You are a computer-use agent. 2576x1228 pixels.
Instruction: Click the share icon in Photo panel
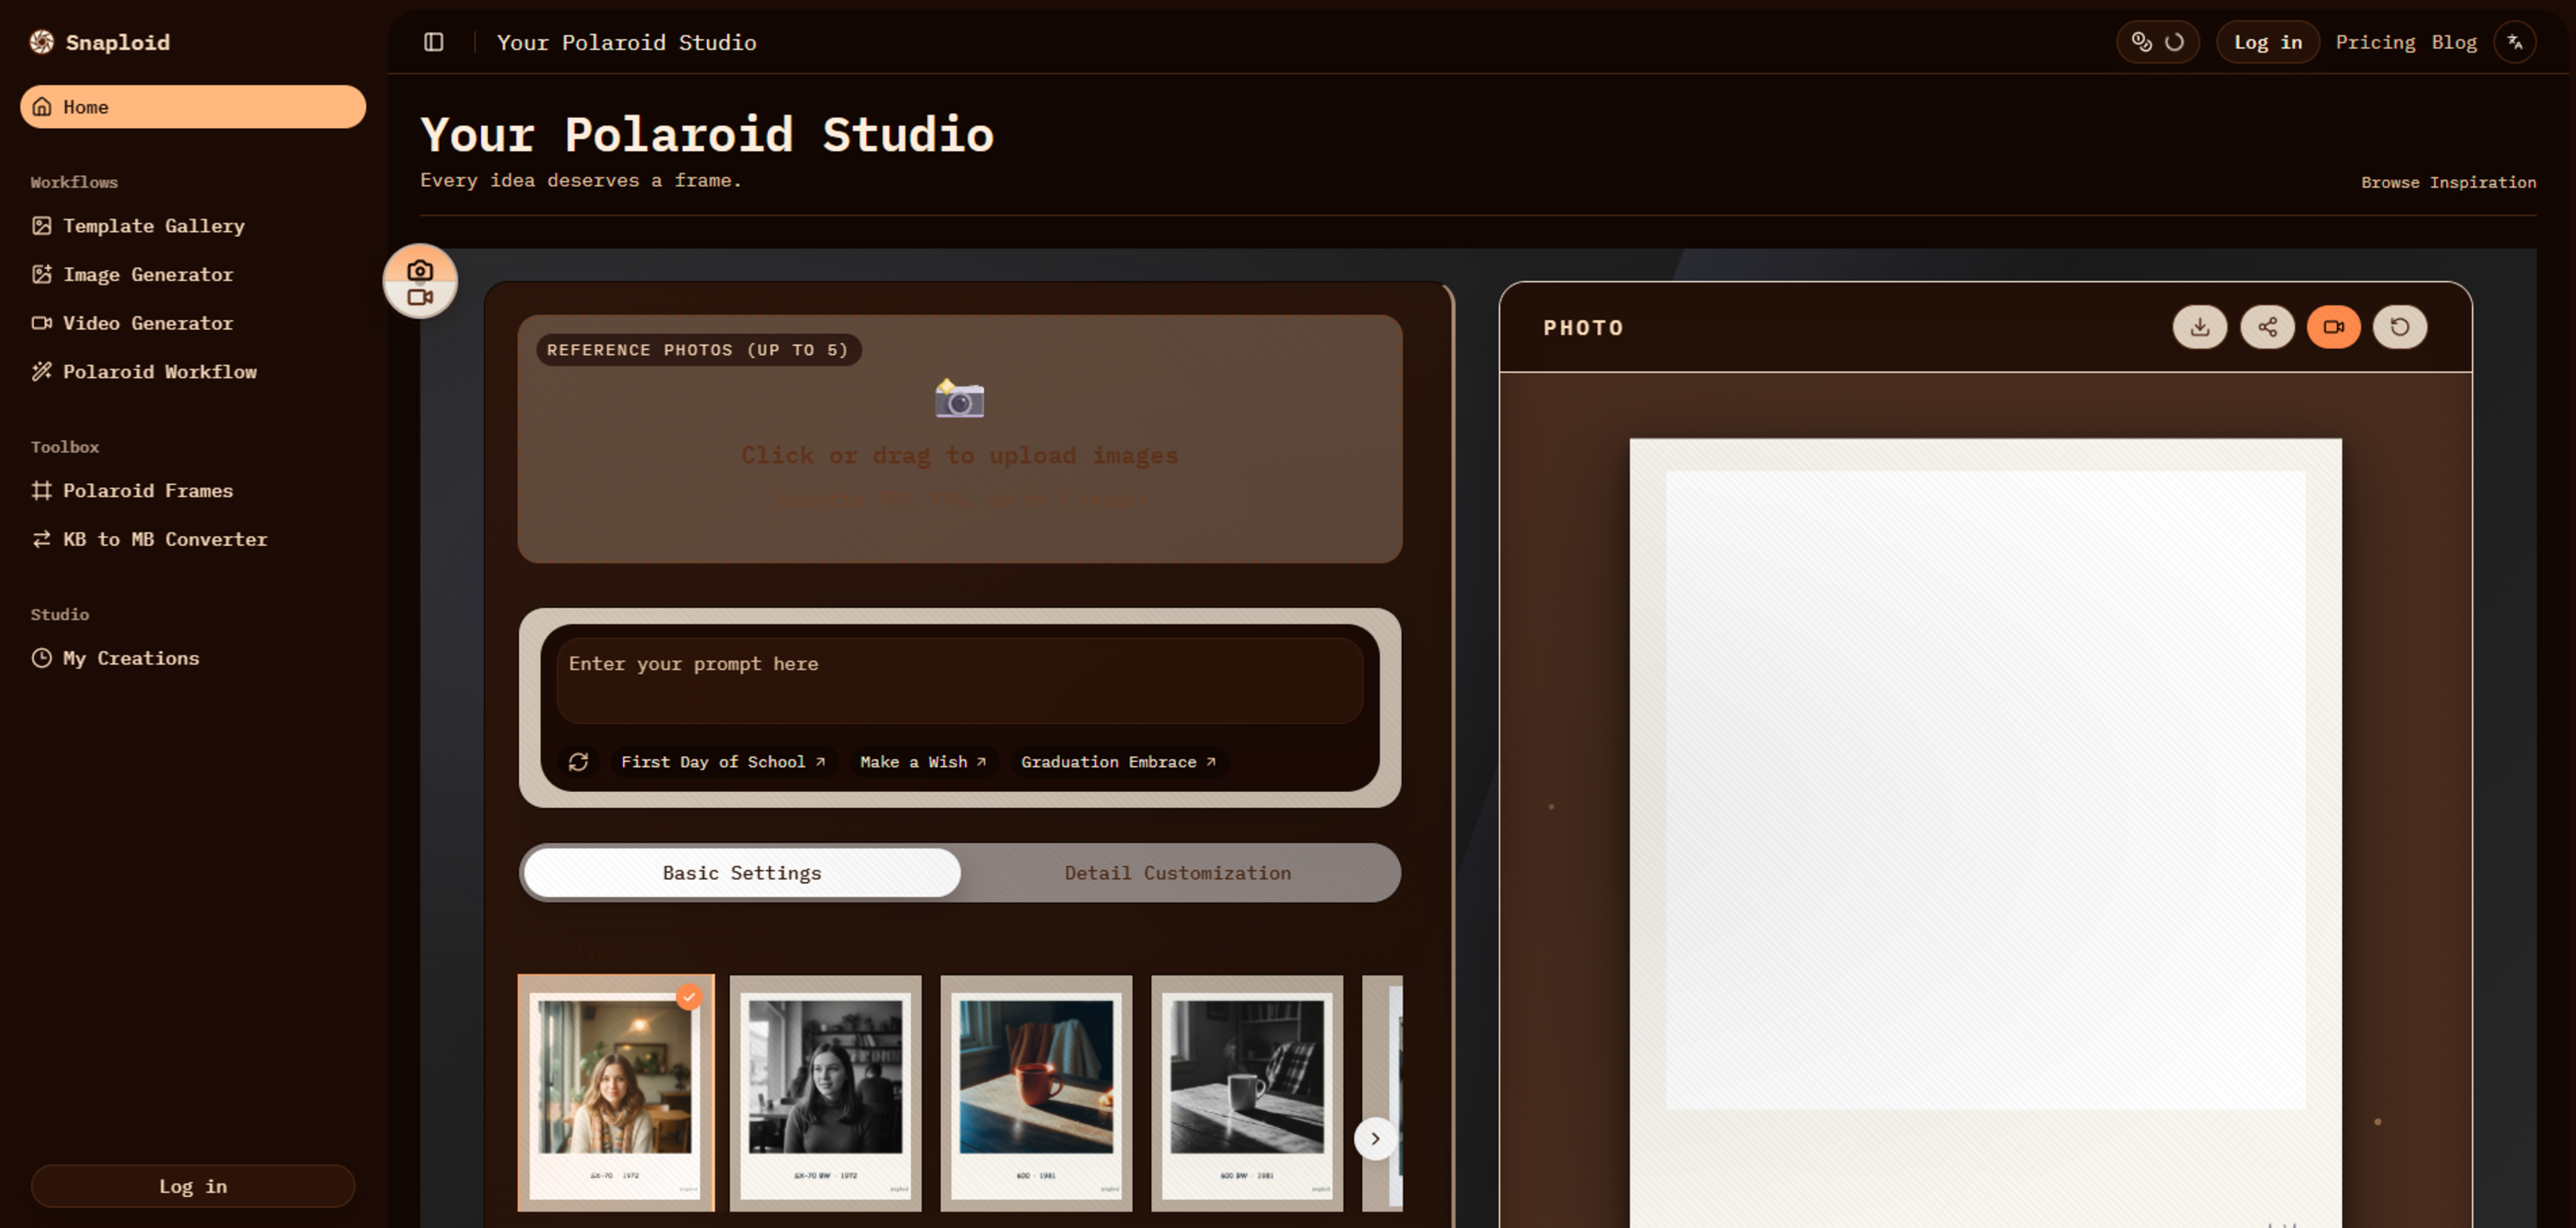click(2267, 327)
